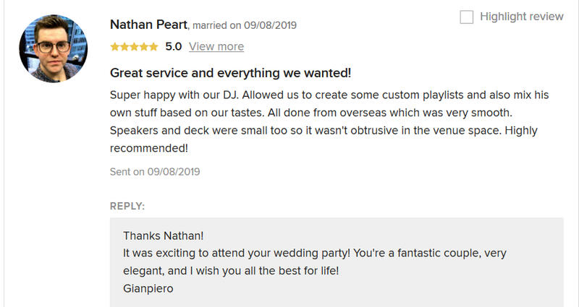Tick the Highlight review checkbox

coord(467,17)
